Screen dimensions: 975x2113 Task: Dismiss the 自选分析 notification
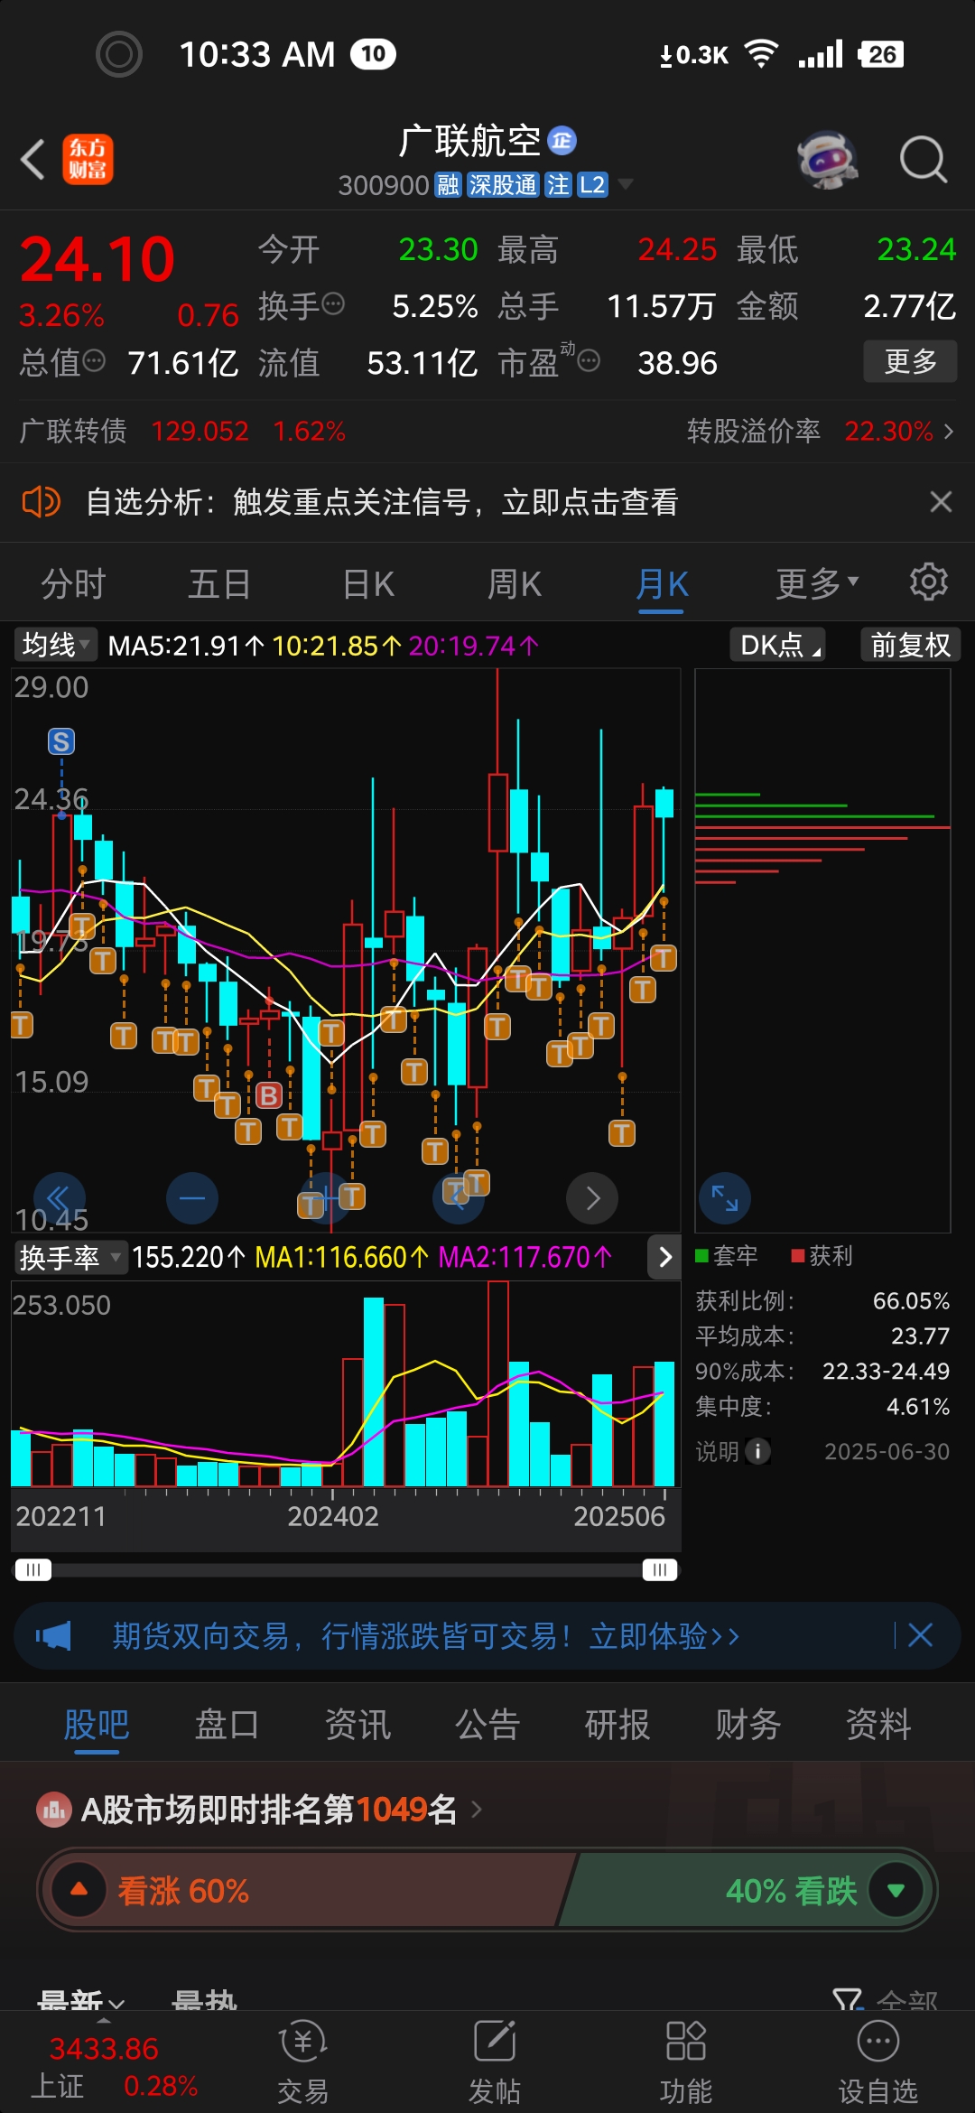(941, 501)
